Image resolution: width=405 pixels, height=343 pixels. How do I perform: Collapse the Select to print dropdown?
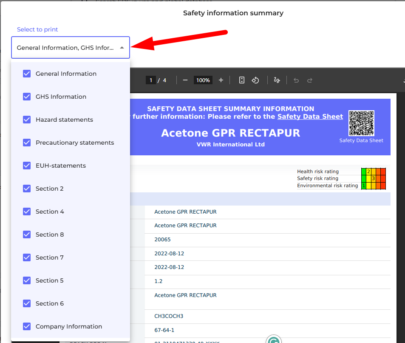(x=71, y=48)
